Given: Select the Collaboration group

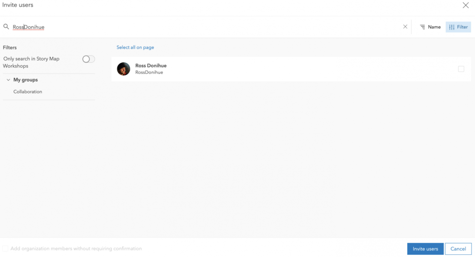Looking at the screenshot, I should click(x=28, y=91).
